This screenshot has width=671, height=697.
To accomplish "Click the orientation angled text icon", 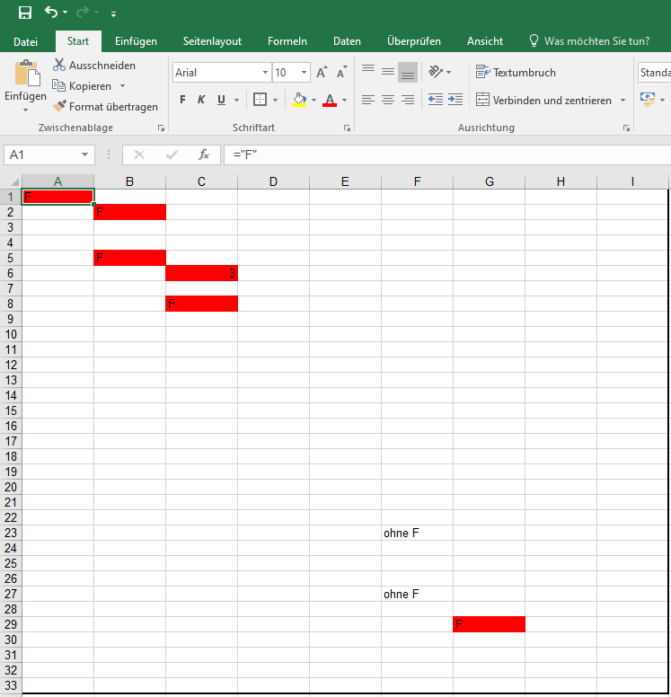I will (436, 72).
